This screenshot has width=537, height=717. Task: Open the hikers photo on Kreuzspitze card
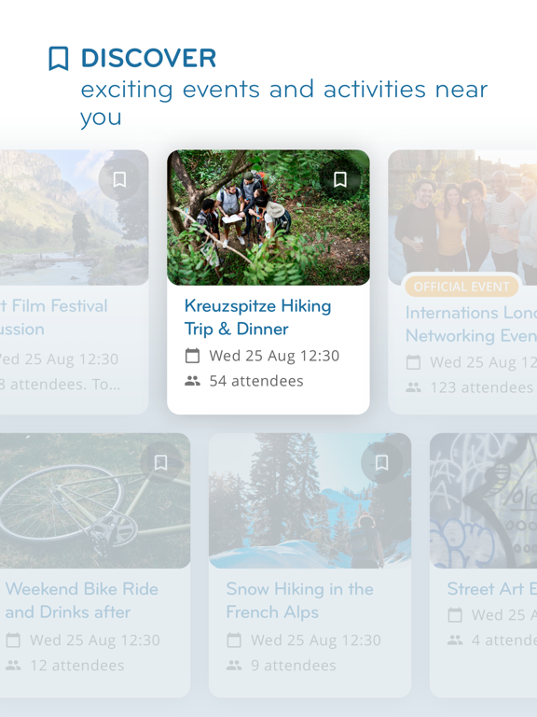[x=268, y=218]
